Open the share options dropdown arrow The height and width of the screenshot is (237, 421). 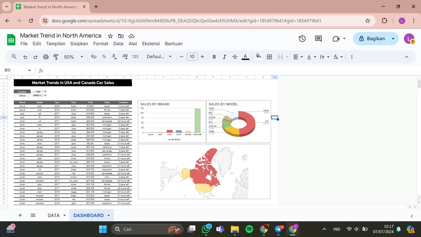(x=393, y=39)
